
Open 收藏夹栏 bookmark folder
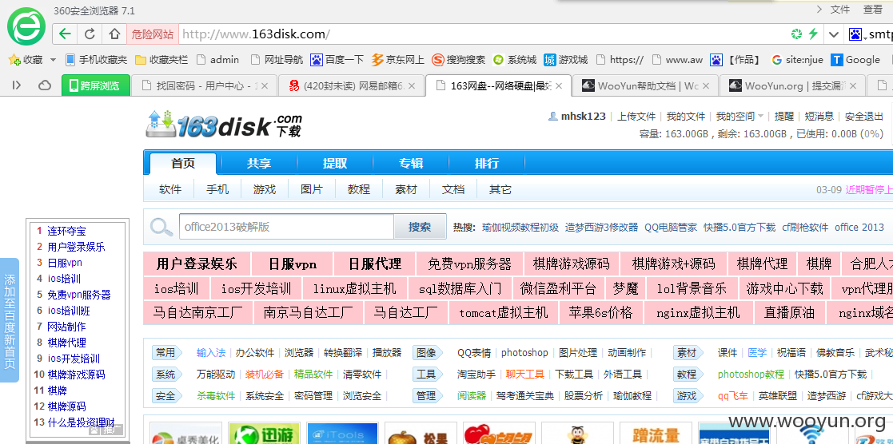coord(161,60)
